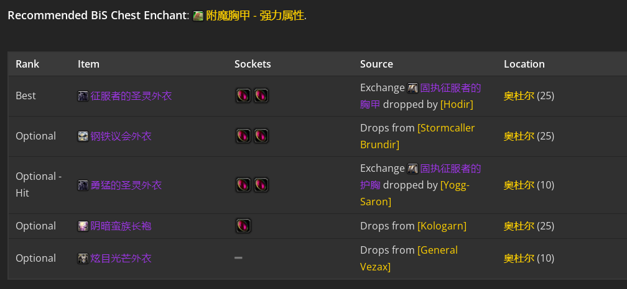Click the 炫目光芒外衣 item icon
Image resolution: width=627 pixels, height=289 pixels.
[83, 259]
